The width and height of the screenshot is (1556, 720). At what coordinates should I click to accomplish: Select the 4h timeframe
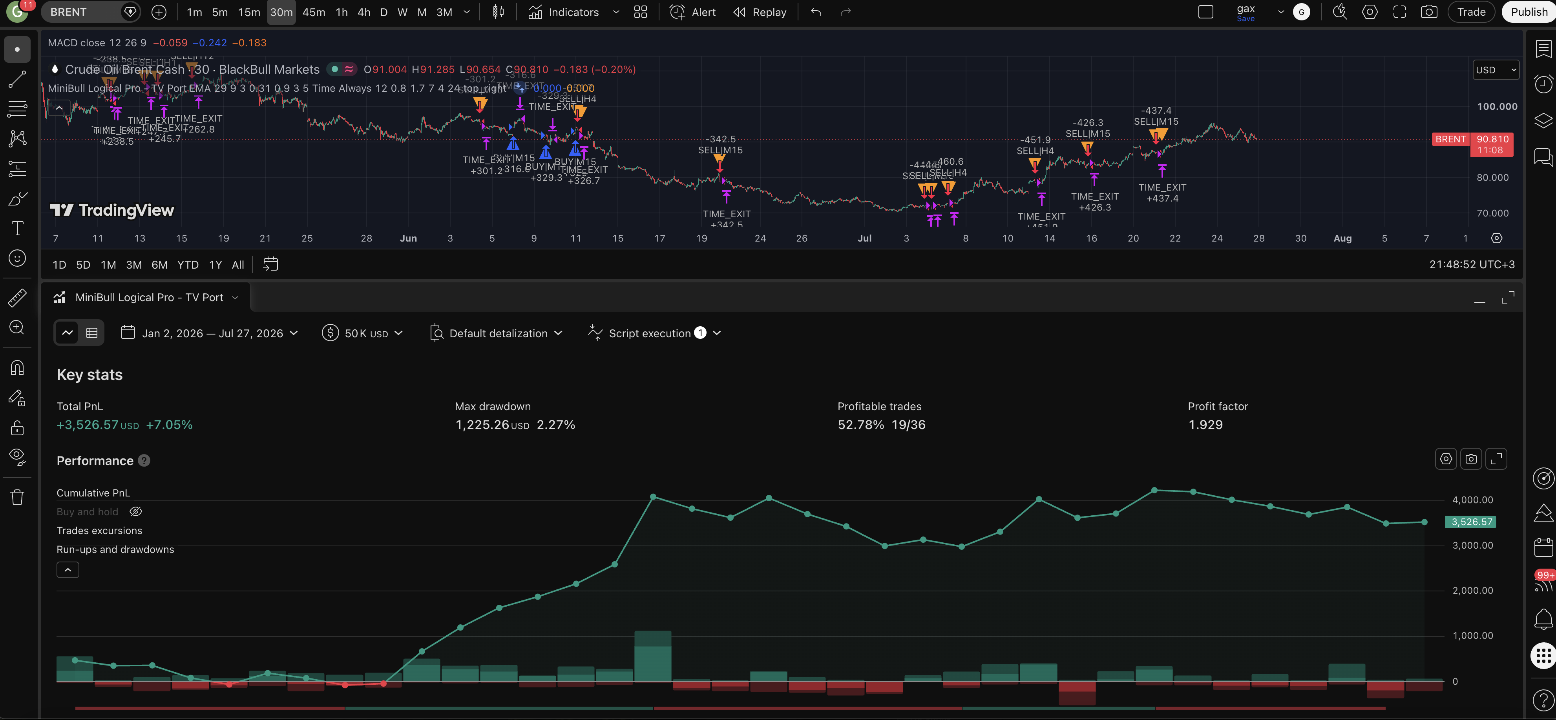[x=363, y=12]
